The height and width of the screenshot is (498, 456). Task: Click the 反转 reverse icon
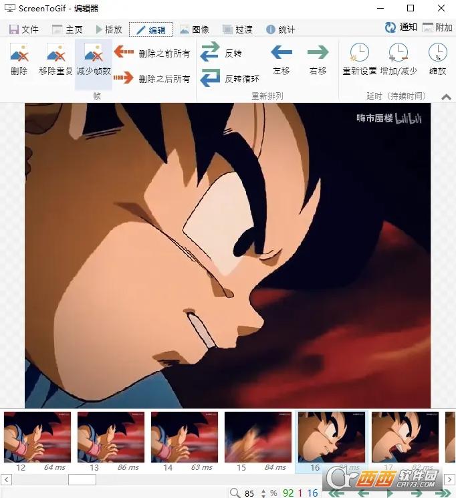coord(210,51)
